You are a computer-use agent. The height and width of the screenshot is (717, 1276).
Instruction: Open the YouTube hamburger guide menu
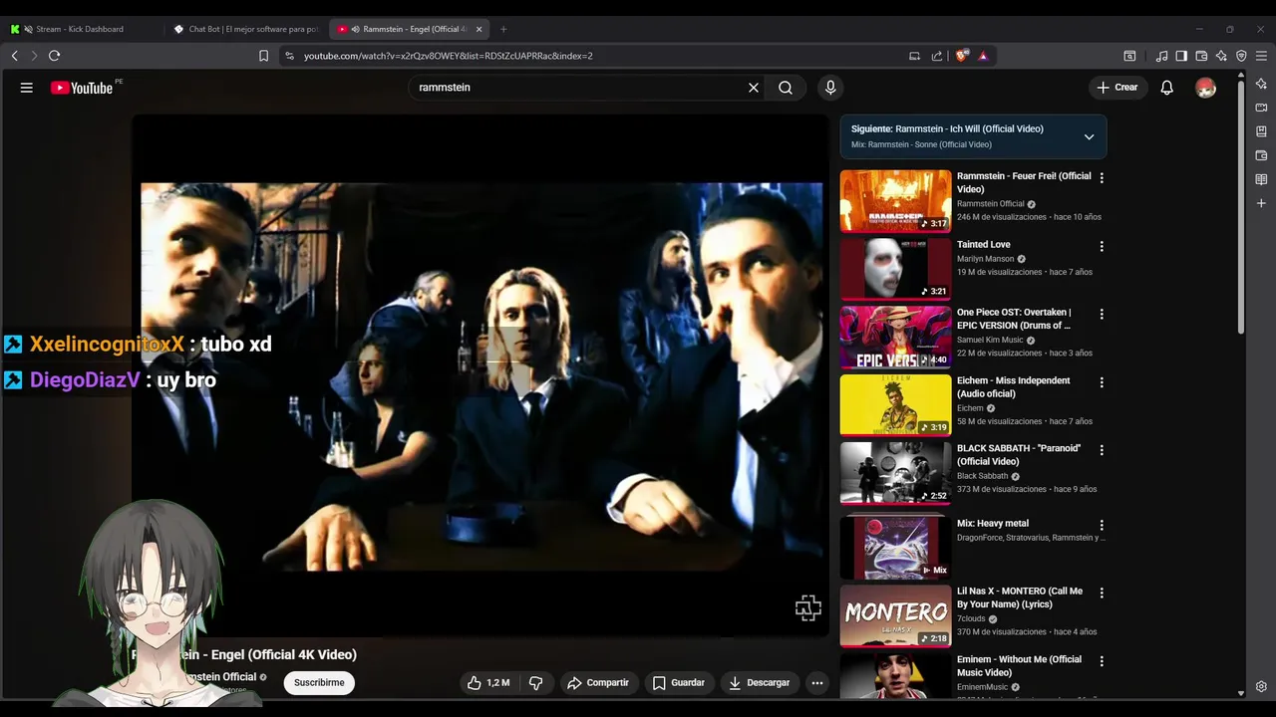tap(27, 88)
